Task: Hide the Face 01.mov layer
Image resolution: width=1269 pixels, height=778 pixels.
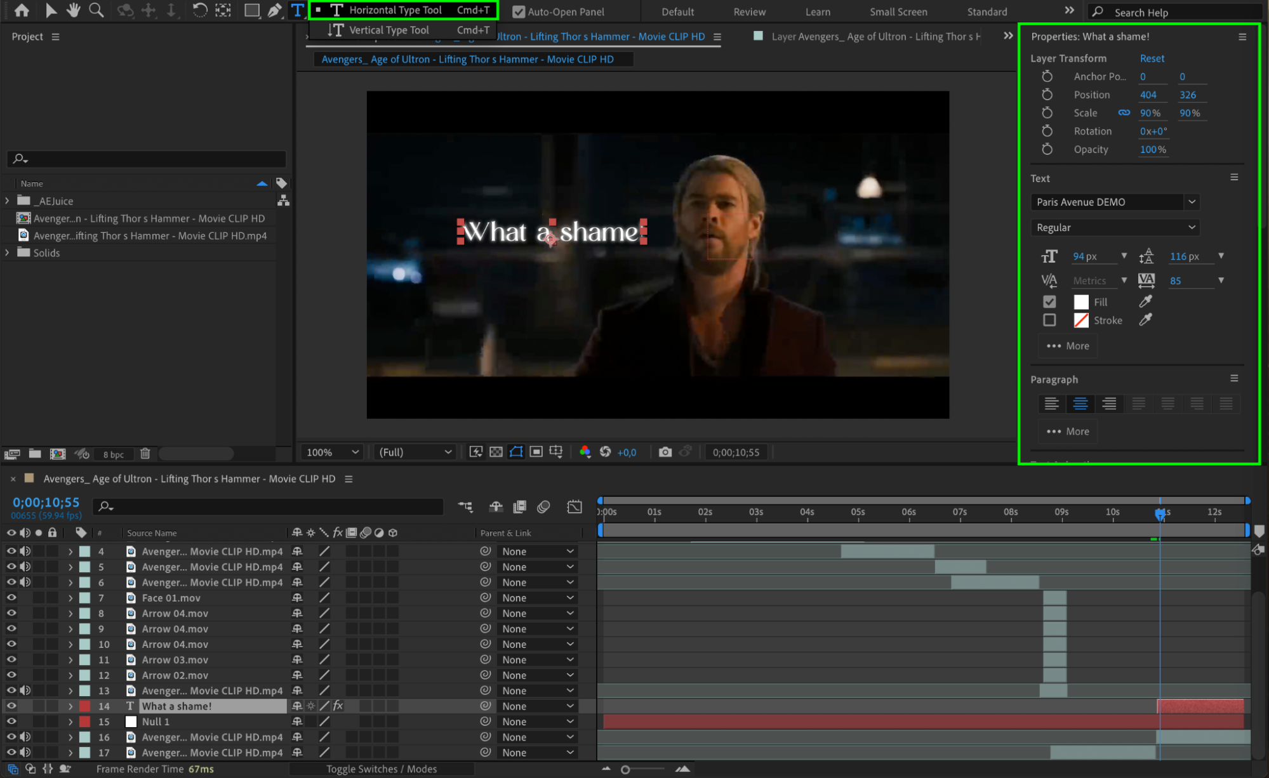Action: coord(11,597)
